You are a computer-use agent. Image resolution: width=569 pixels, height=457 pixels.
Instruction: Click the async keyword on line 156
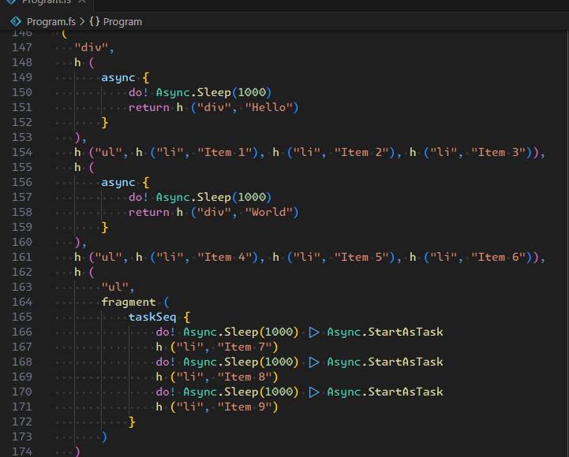pos(118,183)
